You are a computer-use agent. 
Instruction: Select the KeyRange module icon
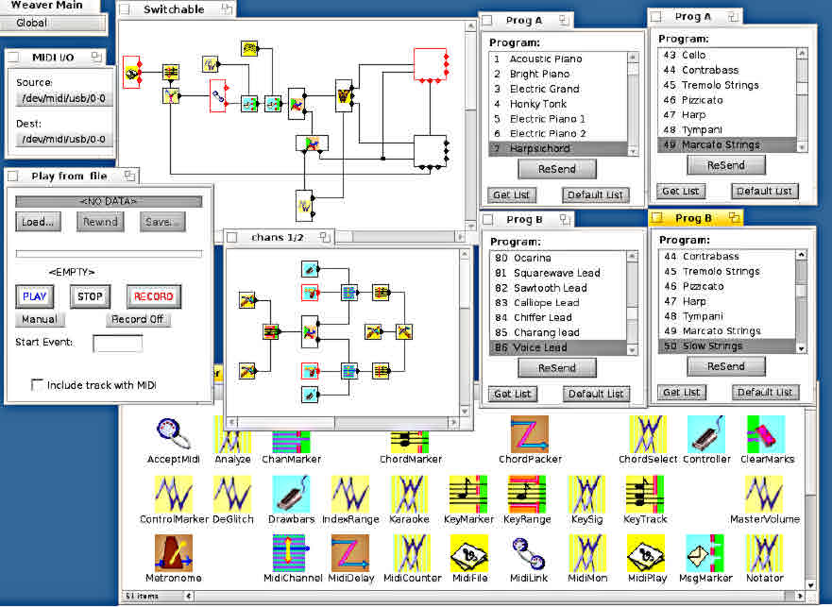coord(527,494)
